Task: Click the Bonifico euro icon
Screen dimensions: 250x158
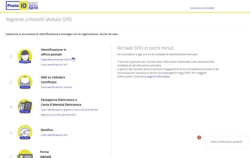Action: (25, 132)
